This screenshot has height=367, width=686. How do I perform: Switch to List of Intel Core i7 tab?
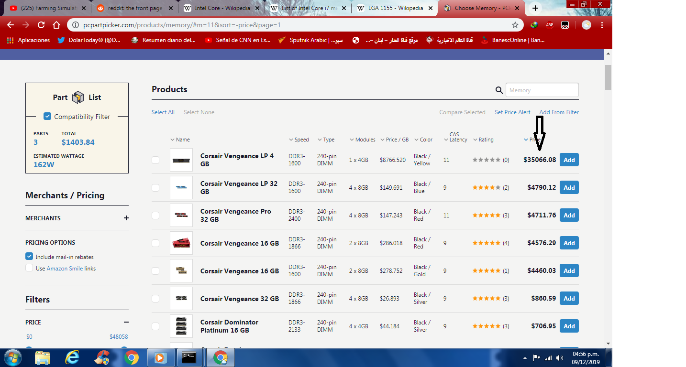pos(309,8)
